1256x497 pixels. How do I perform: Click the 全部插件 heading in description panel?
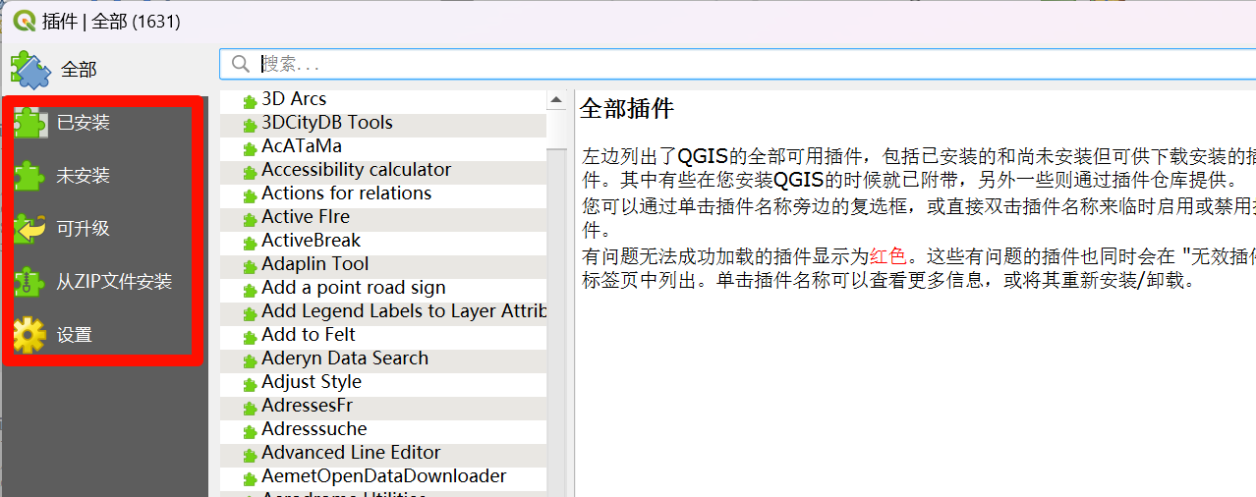point(627,108)
